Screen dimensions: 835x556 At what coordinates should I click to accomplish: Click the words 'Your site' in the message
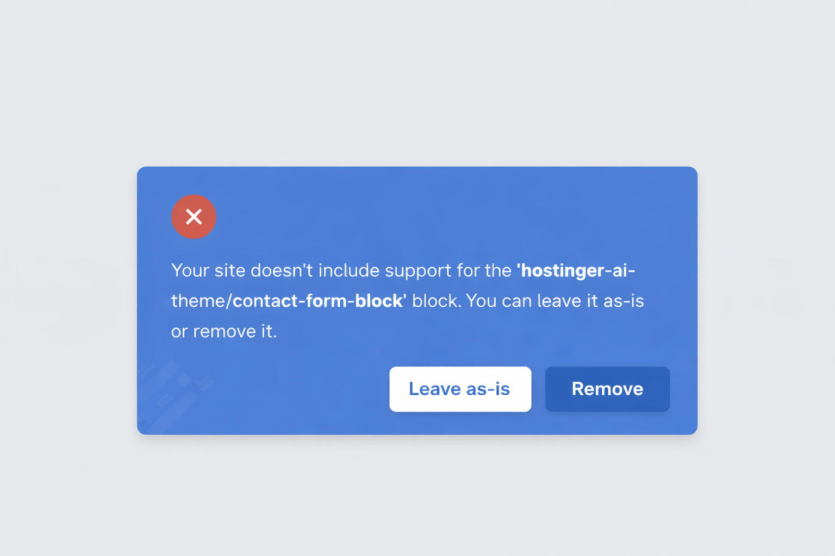coord(208,270)
